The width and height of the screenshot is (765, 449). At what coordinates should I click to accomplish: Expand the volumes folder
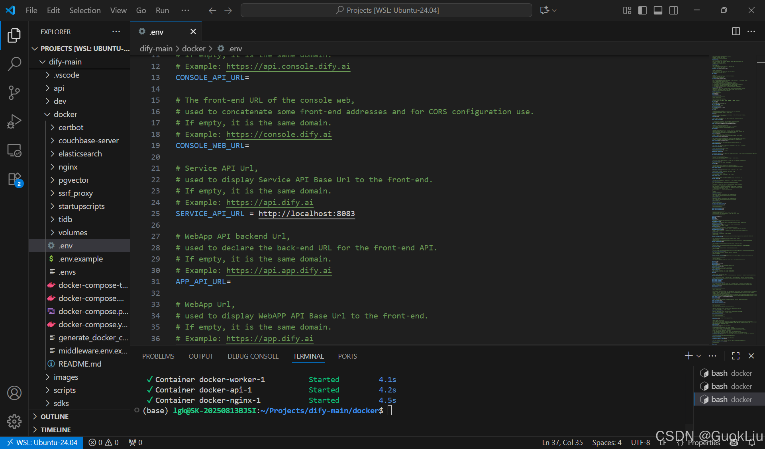[52, 232]
